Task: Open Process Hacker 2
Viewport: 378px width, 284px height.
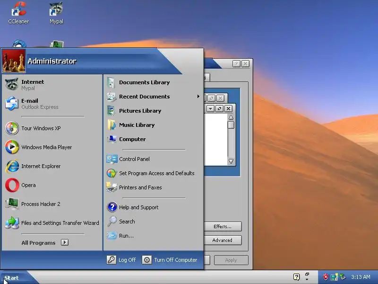Action: pos(52,204)
